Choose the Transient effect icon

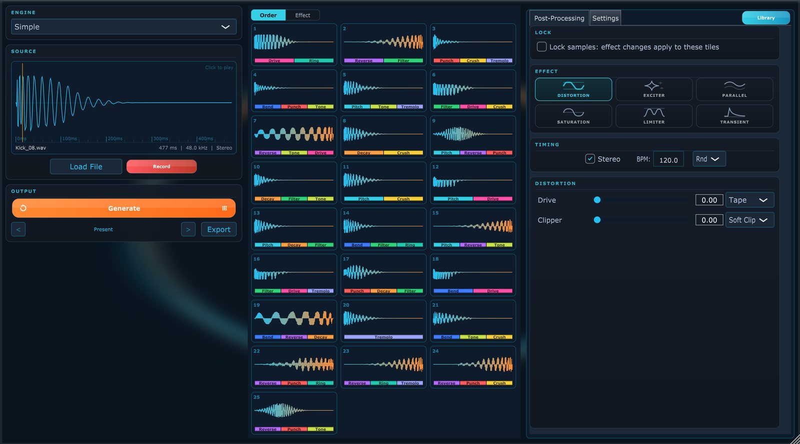[x=734, y=116]
